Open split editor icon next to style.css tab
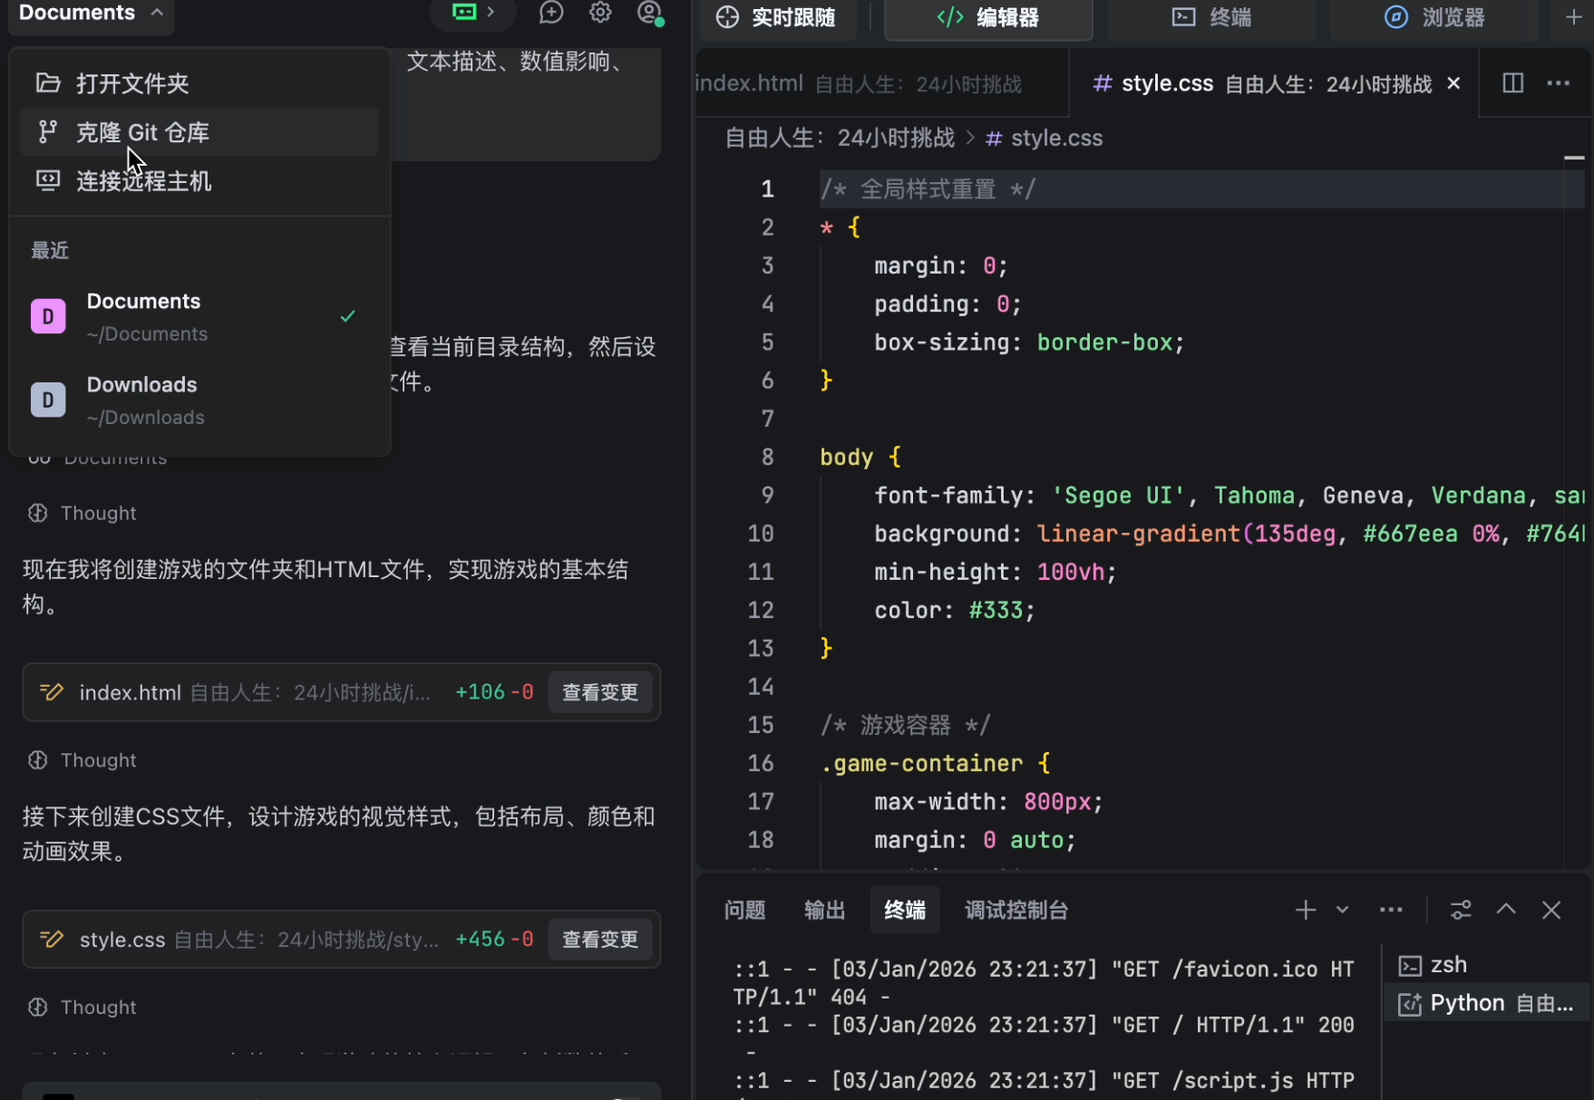 point(1512,82)
